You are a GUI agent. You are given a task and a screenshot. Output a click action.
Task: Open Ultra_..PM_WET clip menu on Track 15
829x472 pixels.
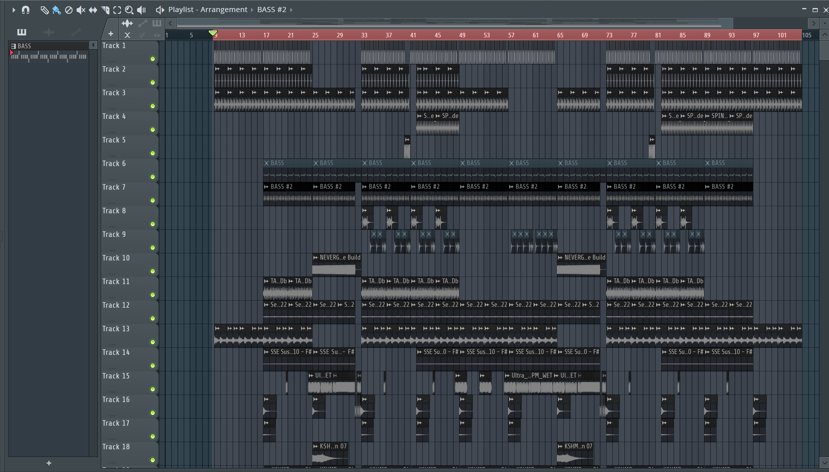[507, 375]
